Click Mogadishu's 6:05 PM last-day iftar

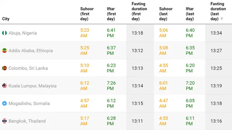[190, 103]
